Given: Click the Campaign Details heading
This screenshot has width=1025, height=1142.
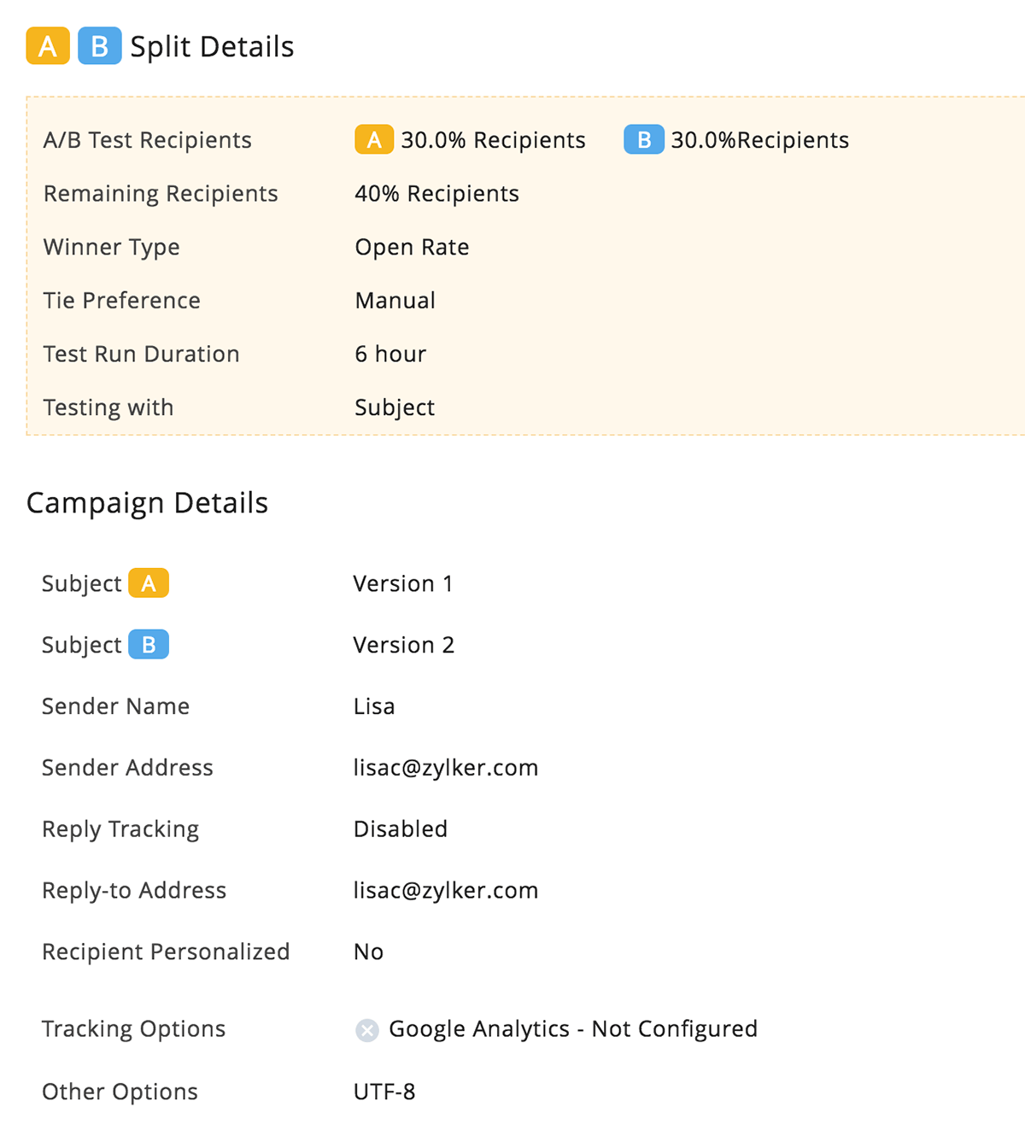Looking at the screenshot, I should click(148, 503).
